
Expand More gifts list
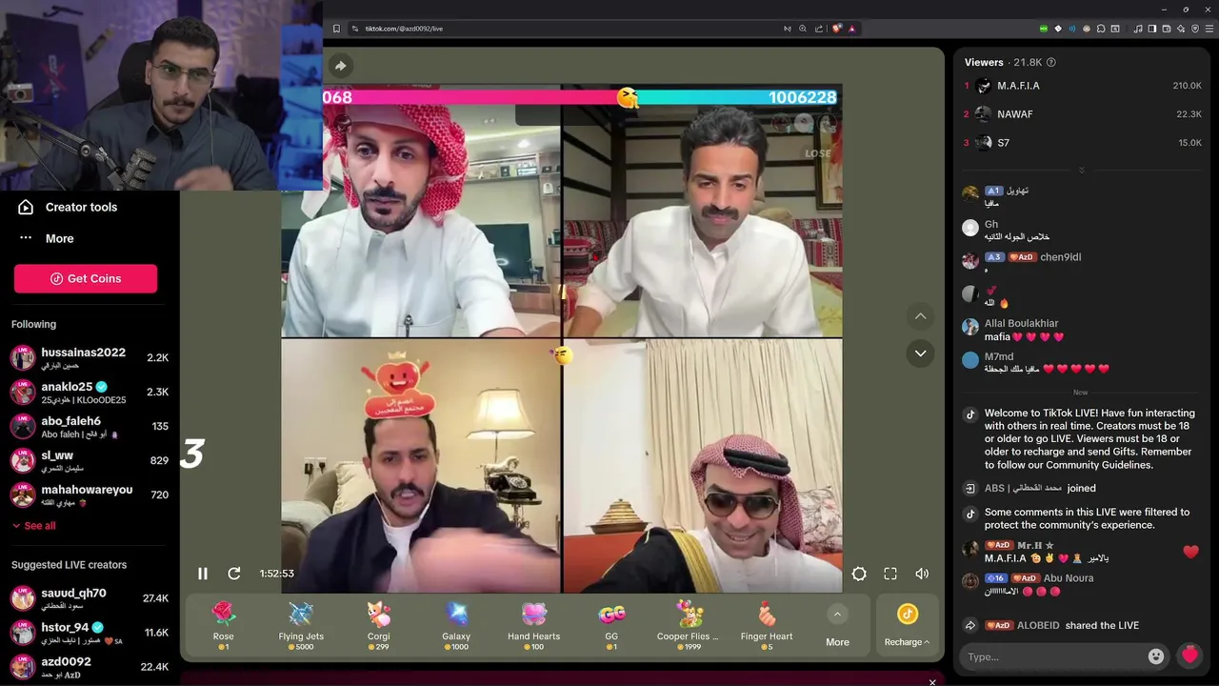point(837,625)
